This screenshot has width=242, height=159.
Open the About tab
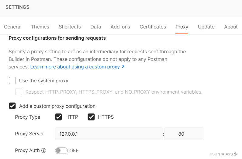(231, 27)
